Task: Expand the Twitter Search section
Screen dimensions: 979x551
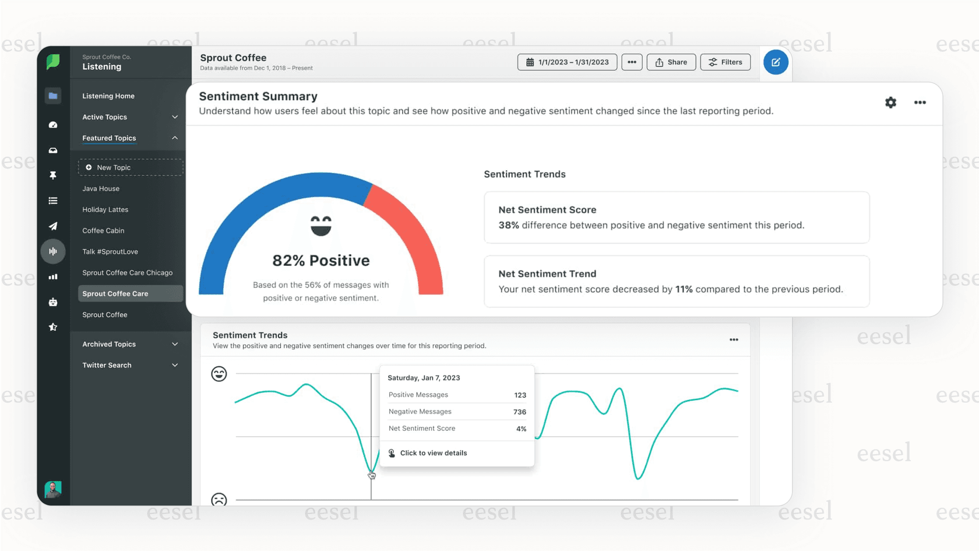Action: point(174,365)
